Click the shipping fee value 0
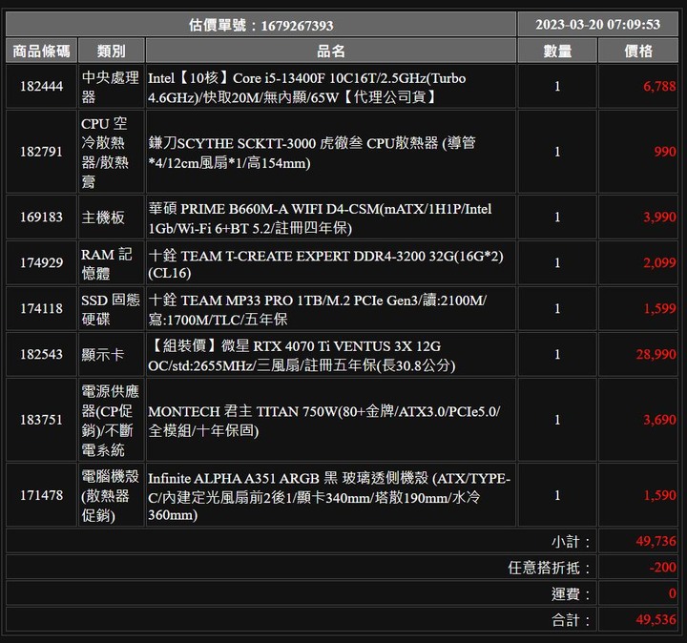 (x=673, y=593)
